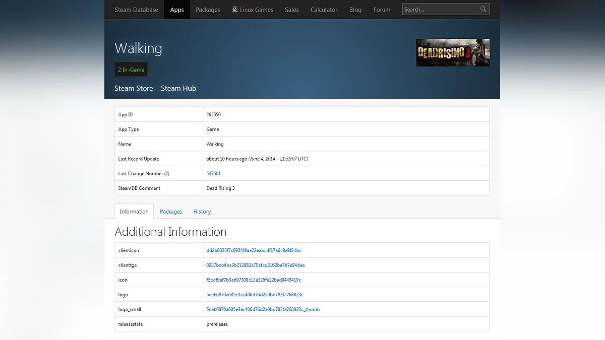Open the Calculator page
This screenshot has height=340, width=605.
[x=324, y=10]
